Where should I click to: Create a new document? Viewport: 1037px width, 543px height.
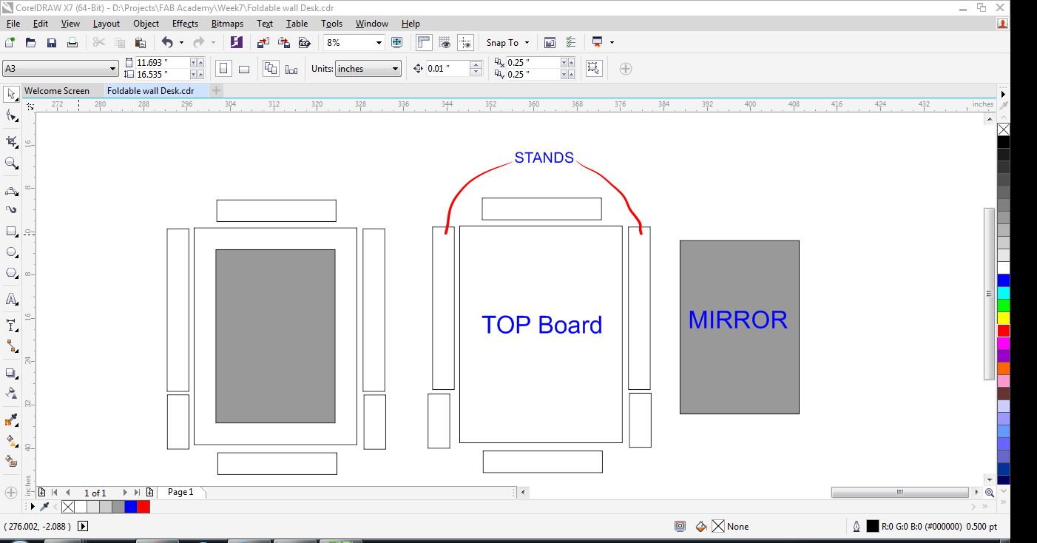(10, 43)
